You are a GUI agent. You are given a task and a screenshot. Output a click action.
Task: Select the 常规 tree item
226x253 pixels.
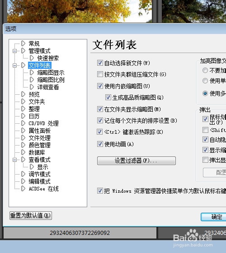click(34, 44)
